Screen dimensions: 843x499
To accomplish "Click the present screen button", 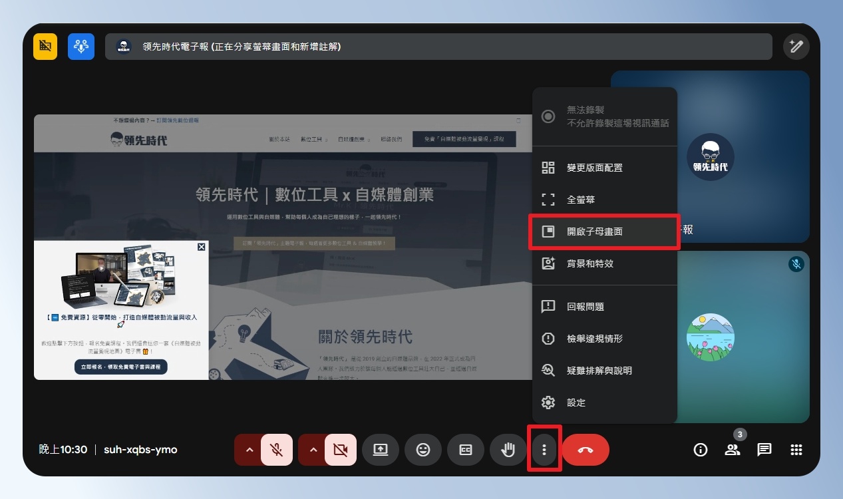I will point(381,450).
